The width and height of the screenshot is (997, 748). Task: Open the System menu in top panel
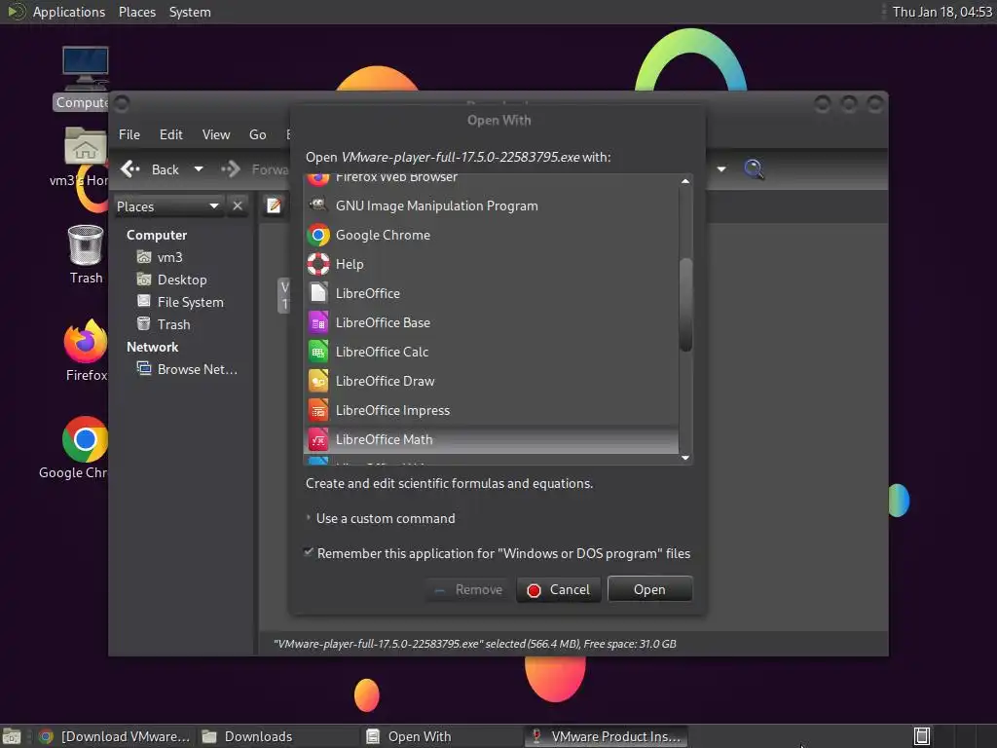point(190,12)
